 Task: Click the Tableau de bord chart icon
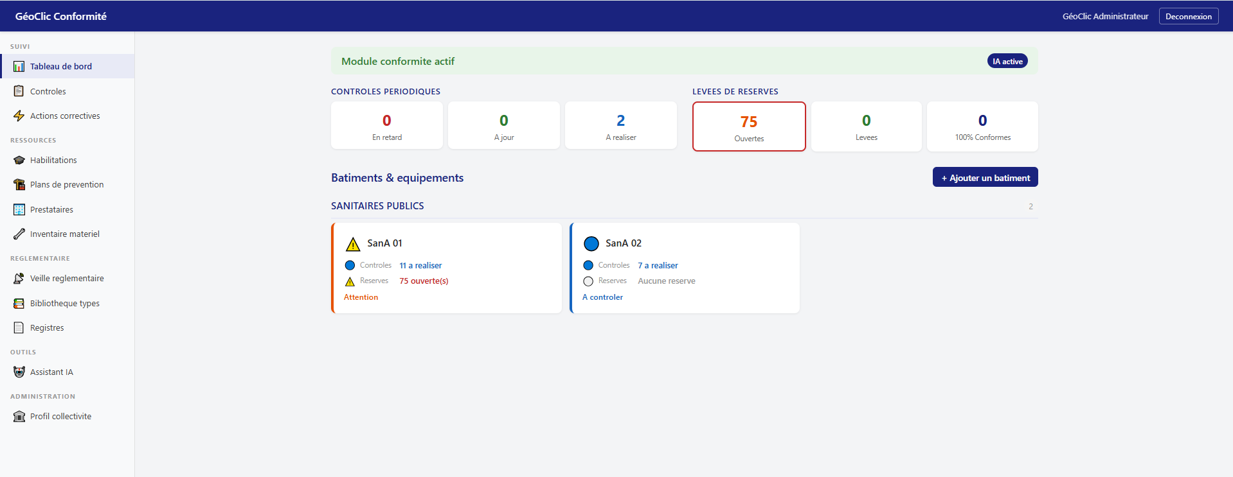(19, 67)
